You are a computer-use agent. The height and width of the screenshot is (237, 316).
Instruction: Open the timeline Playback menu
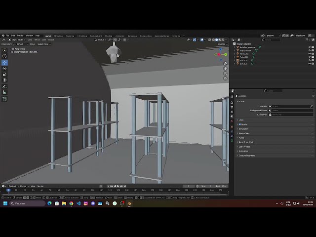pyautogui.click(x=13, y=186)
